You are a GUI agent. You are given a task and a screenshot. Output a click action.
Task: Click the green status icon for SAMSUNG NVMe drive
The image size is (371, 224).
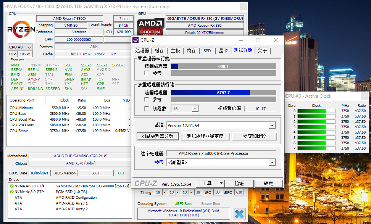tap(11, 186)
